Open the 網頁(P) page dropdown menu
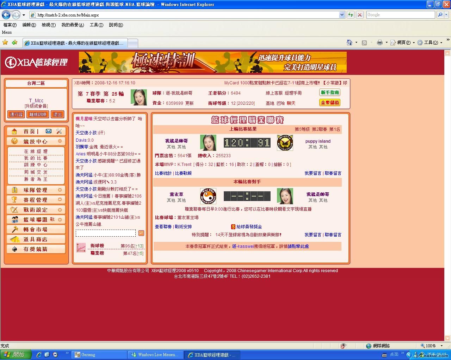This screenshot has width=451, height=360. (404, 43)
